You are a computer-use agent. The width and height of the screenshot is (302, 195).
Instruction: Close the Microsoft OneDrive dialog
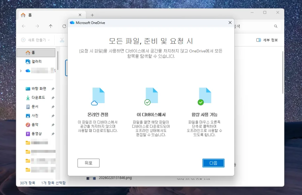(x=230, y=22)
